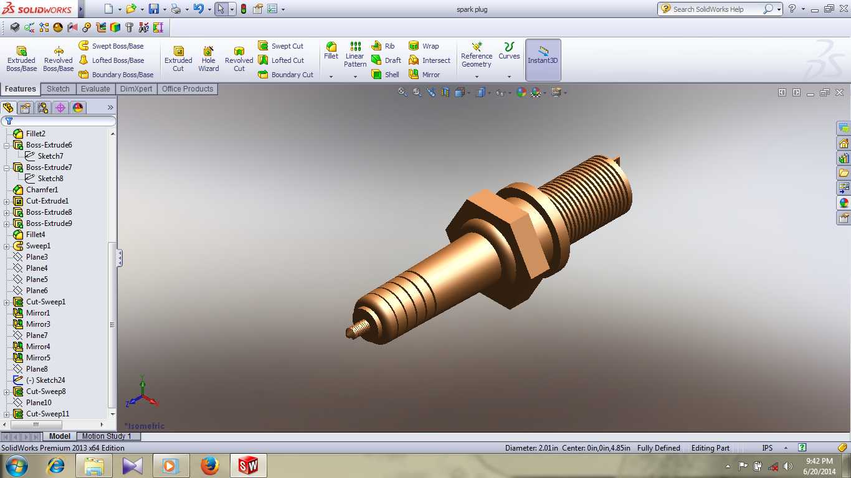Switch to the Motion Study 1 tab
Image resolution: width=851 pixels, height=478 pixels.
pyautogui.click(x=107, y=436)
